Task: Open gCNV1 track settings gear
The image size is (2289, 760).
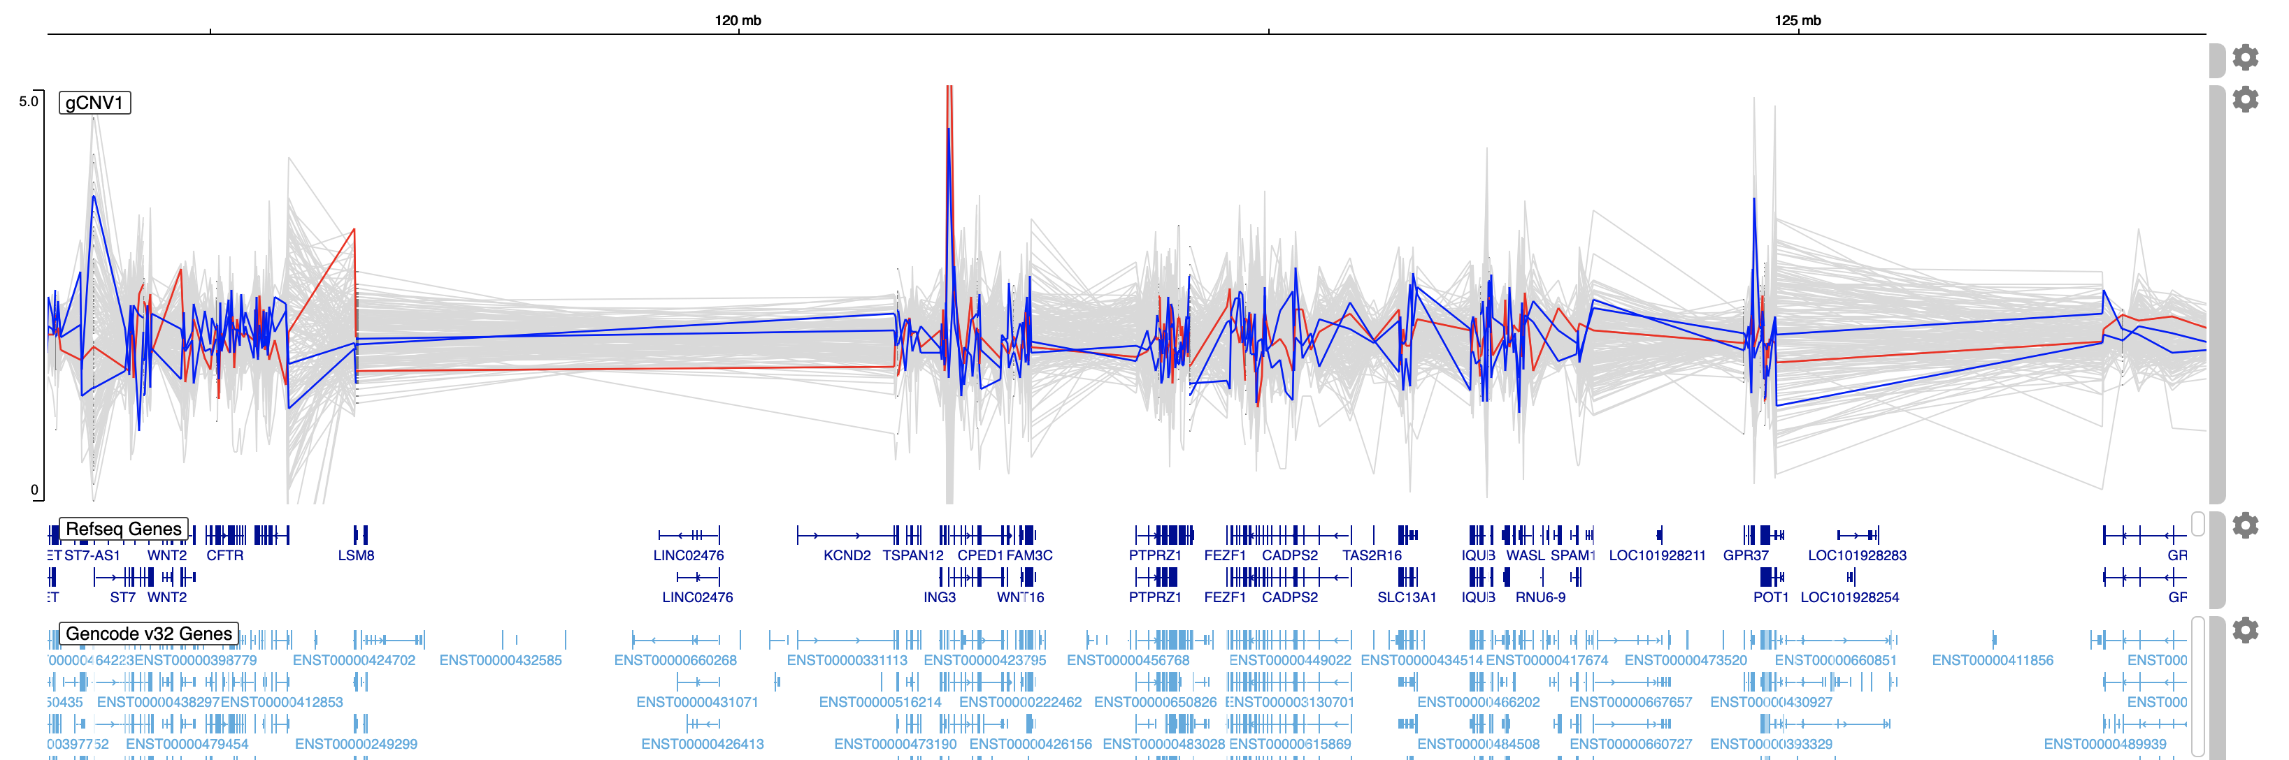Action: coord(2244,98)
